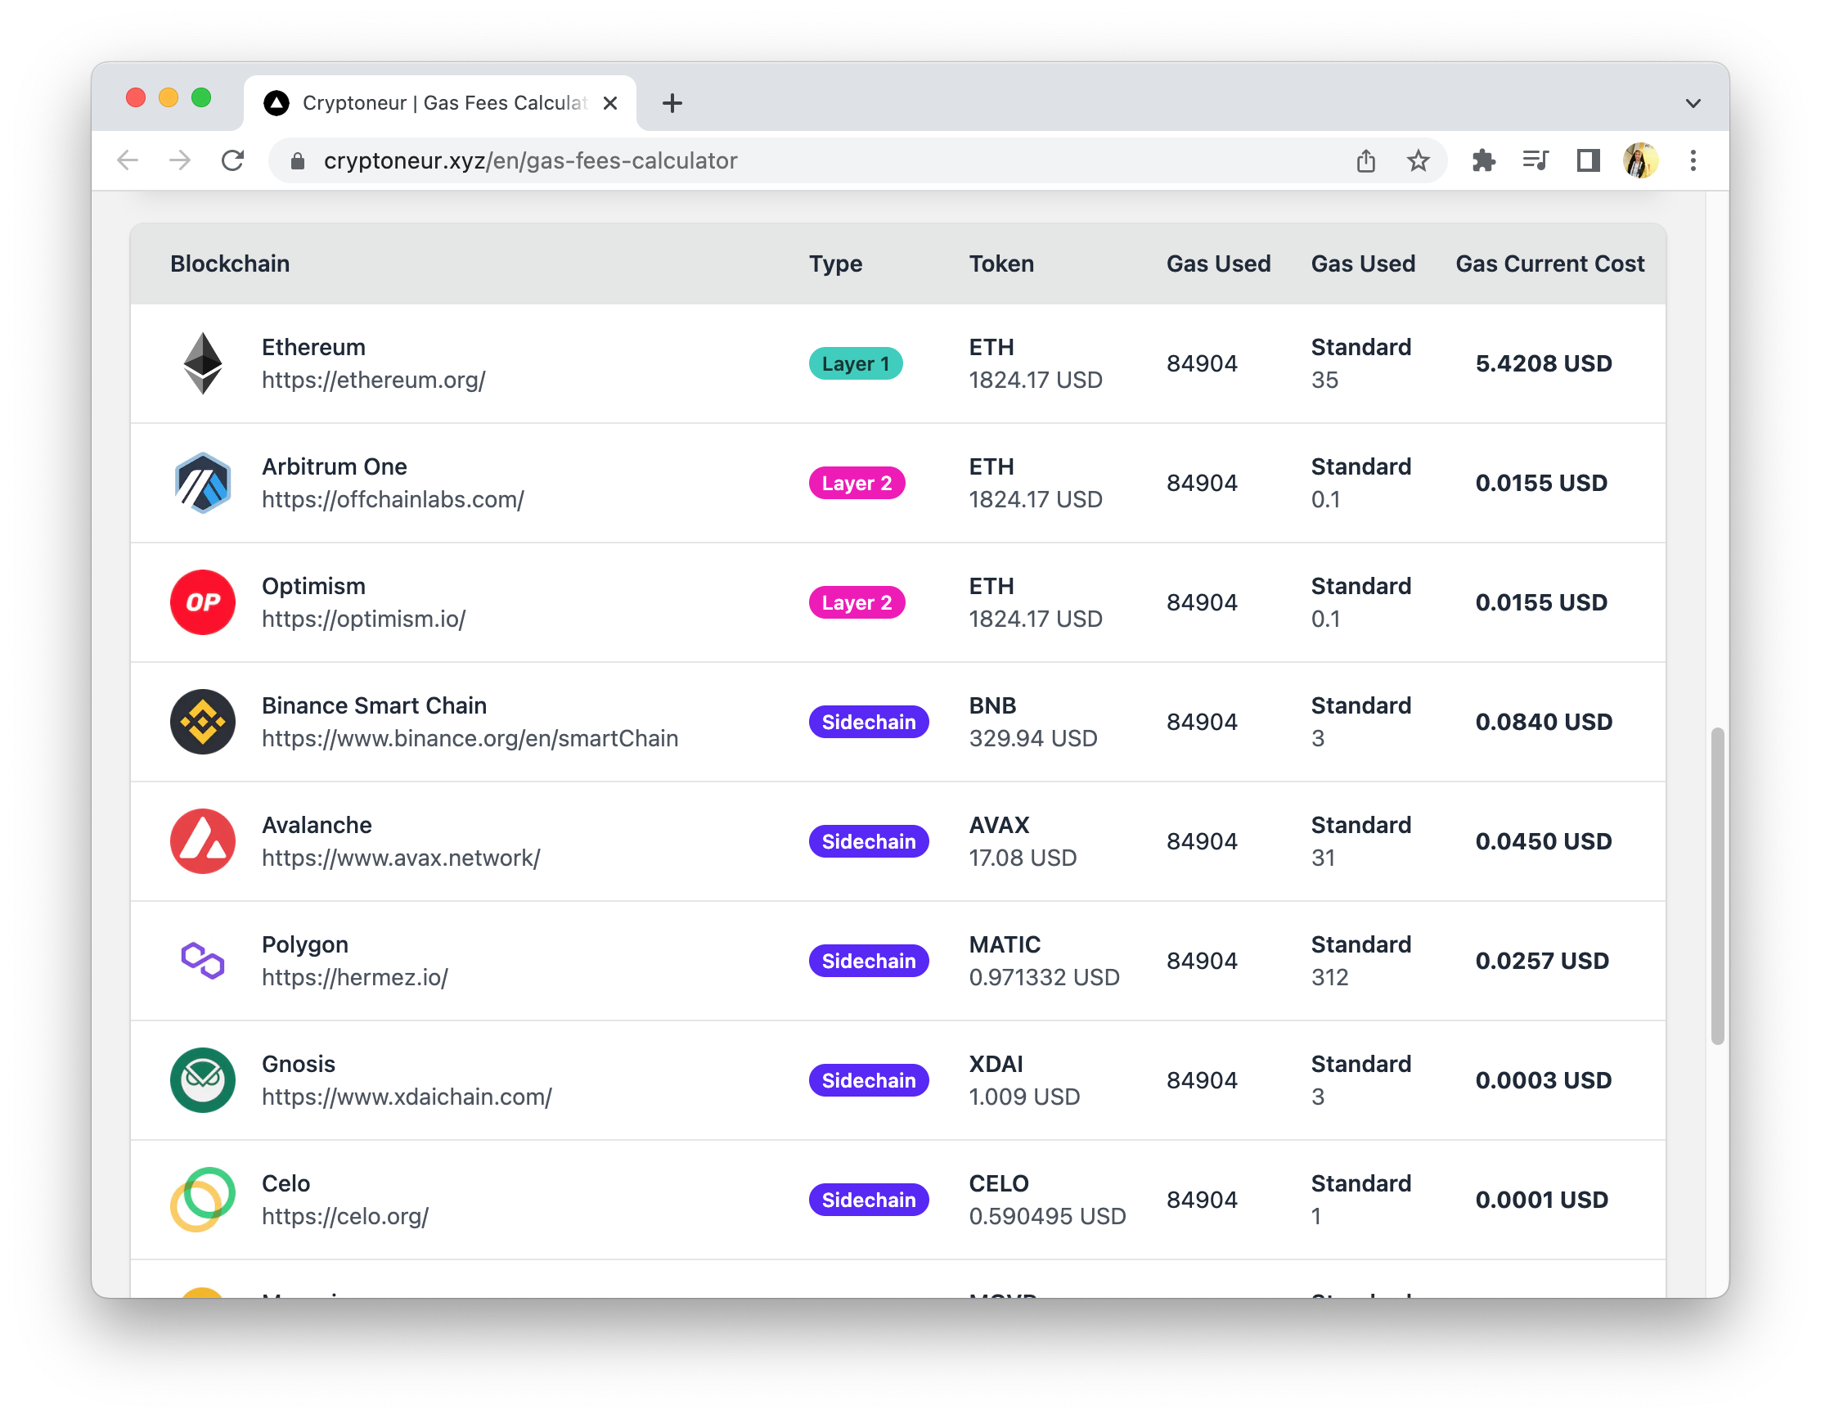
Task: Click the Celo rings logo
Action: (x=203, y=1199)
